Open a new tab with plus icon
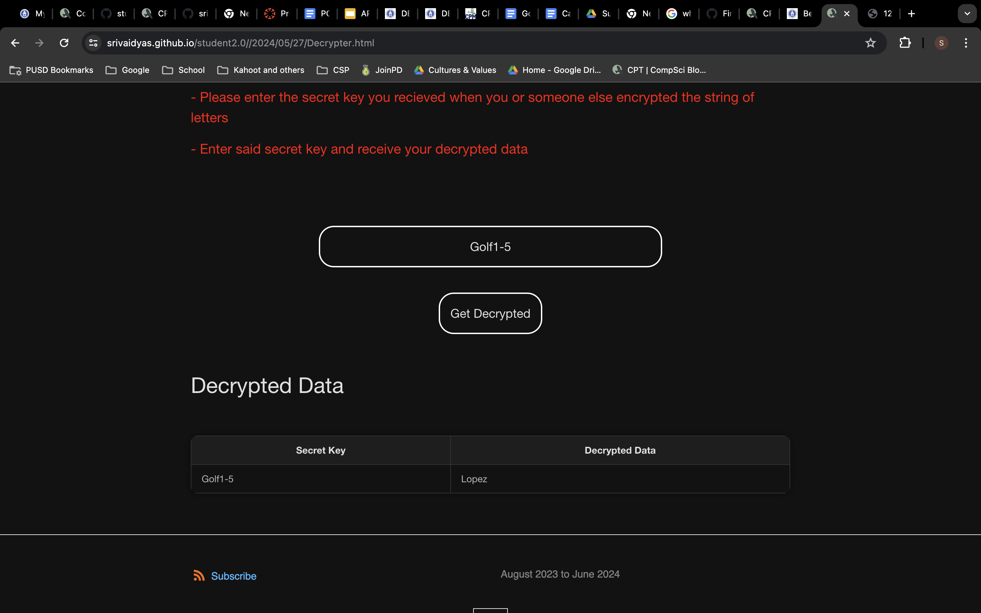Viewport: 981px width, 613px height. coord(911,14)
